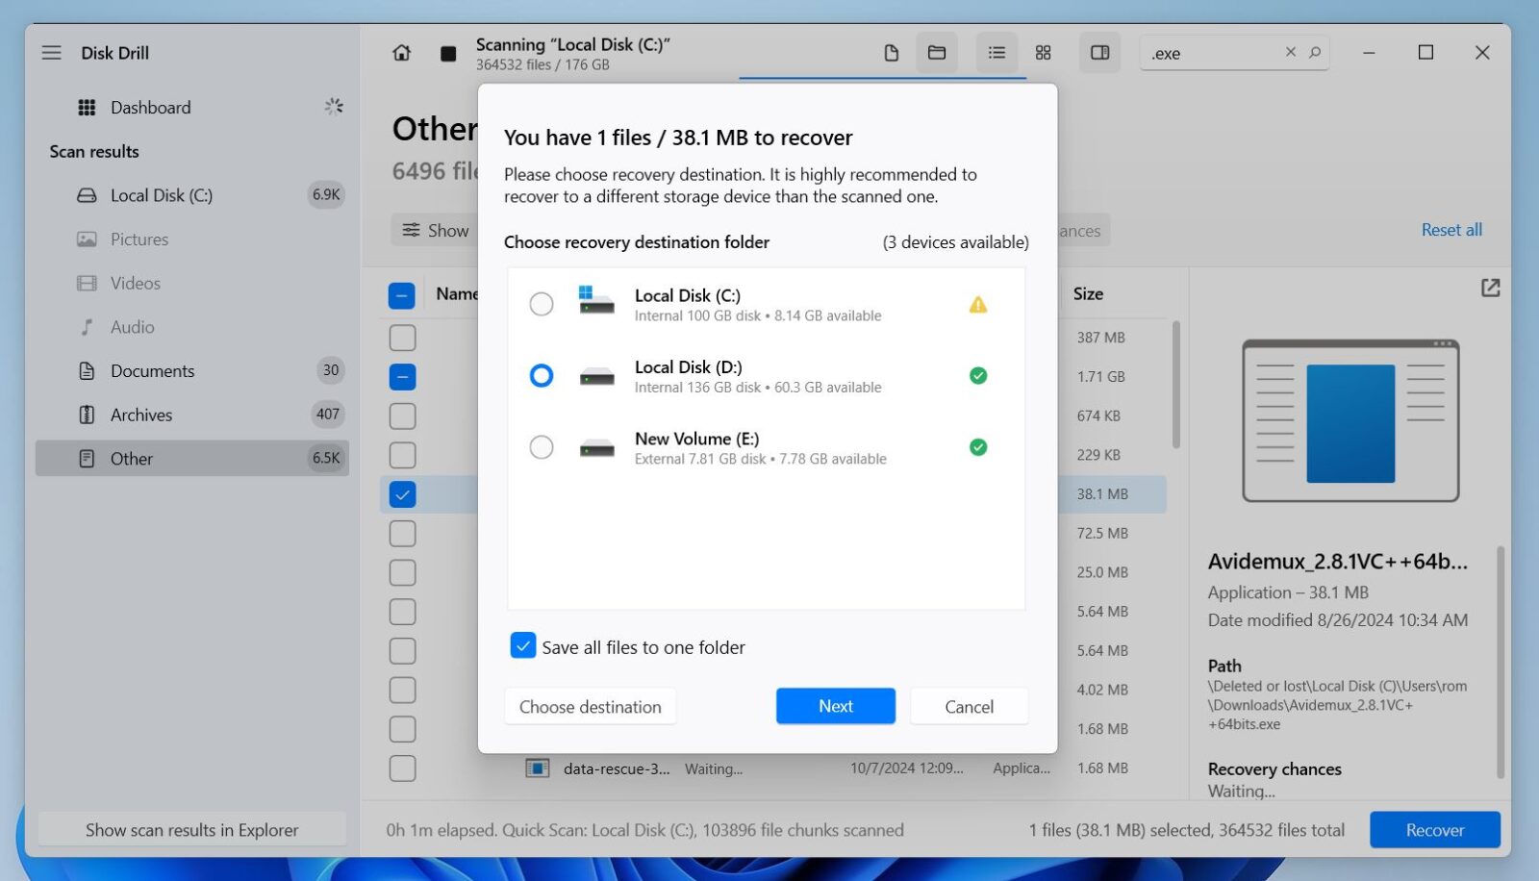1539x881 pixels.
Task: Click the home icon in the toolbar
Action: pos(401,53)
